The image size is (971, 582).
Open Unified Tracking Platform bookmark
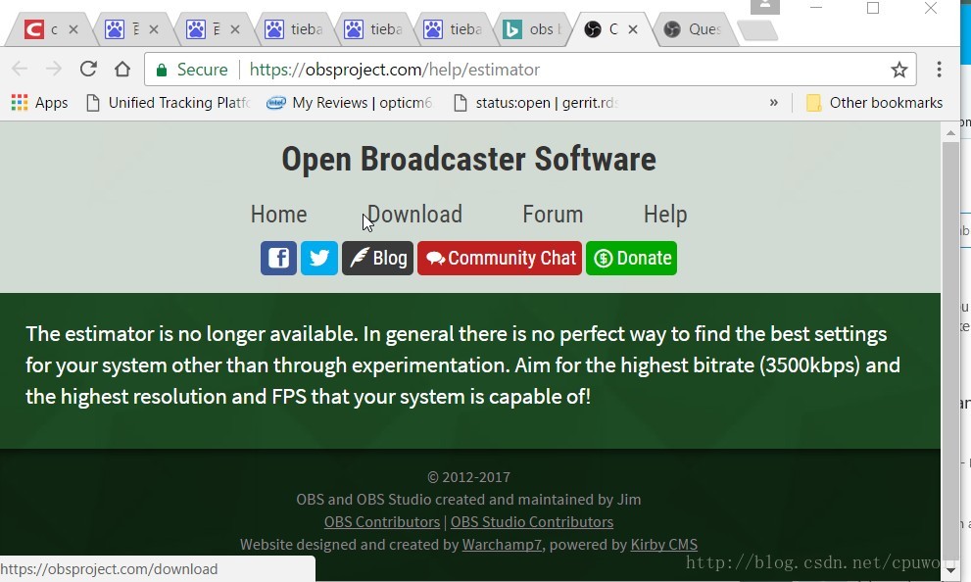coord(168,103)
